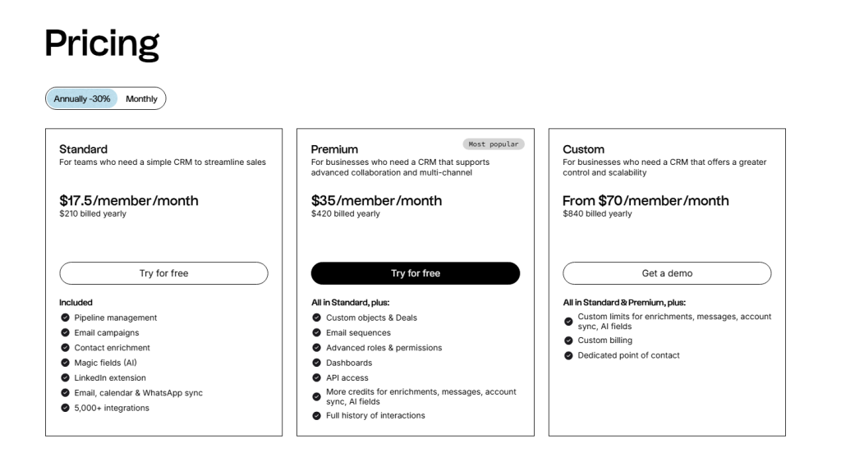Click check icon next to API access
The image size is (841, 457).
(317, 378)
